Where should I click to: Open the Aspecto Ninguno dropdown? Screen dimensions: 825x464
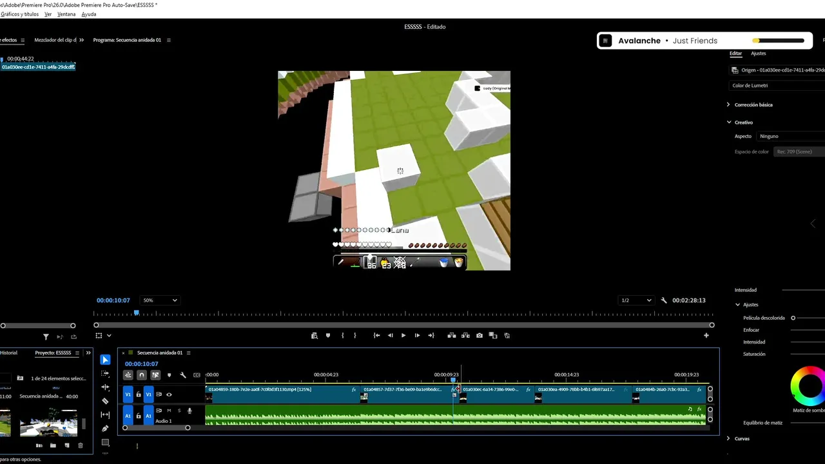point(791,137)
